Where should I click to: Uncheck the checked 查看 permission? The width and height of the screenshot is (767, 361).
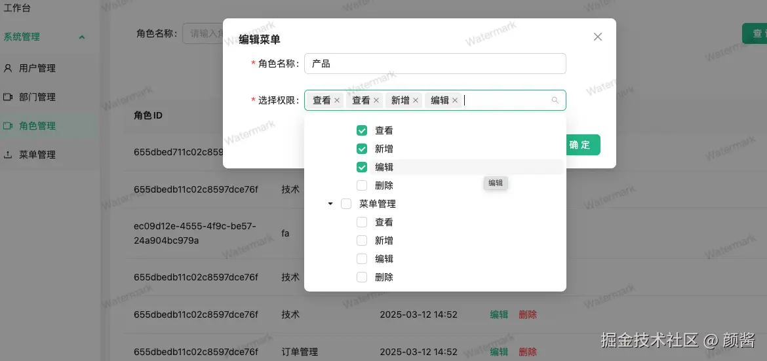(362, 130)
